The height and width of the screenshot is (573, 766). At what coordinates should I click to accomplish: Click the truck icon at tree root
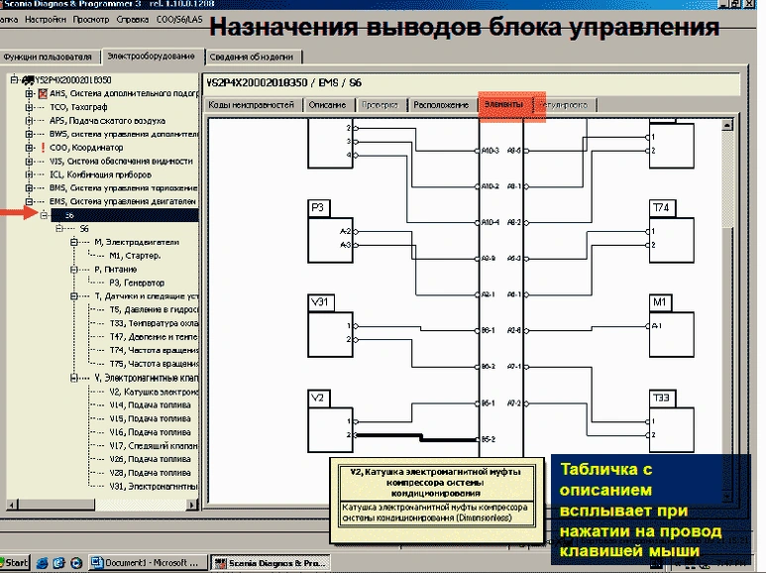pos(27,79)
